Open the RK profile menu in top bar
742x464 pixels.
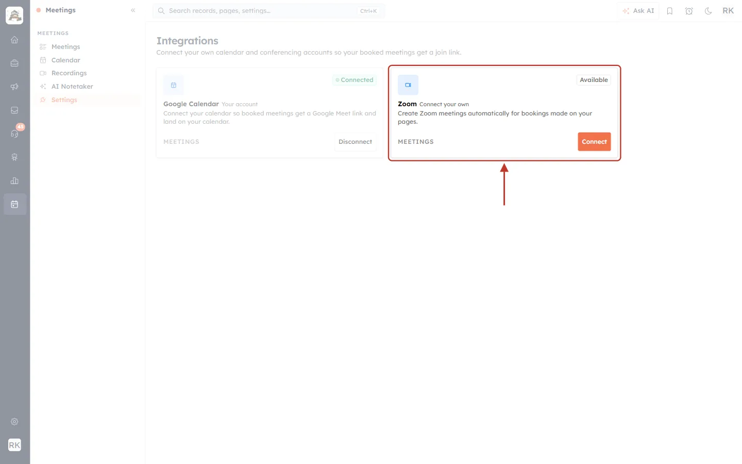coord(728,11)
